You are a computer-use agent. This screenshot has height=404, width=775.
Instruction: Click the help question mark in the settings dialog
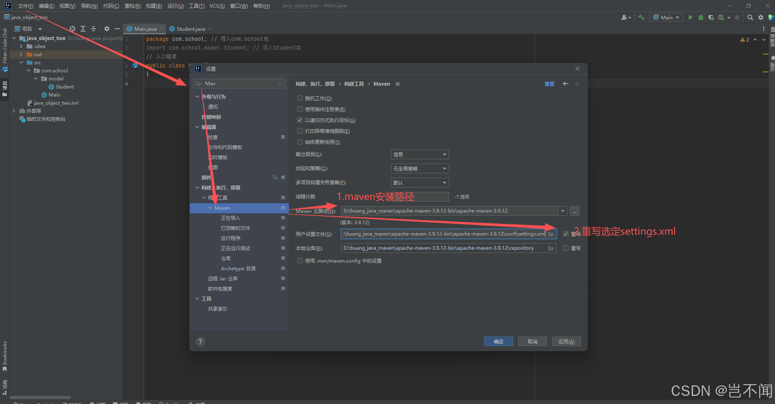pos(200,341)
